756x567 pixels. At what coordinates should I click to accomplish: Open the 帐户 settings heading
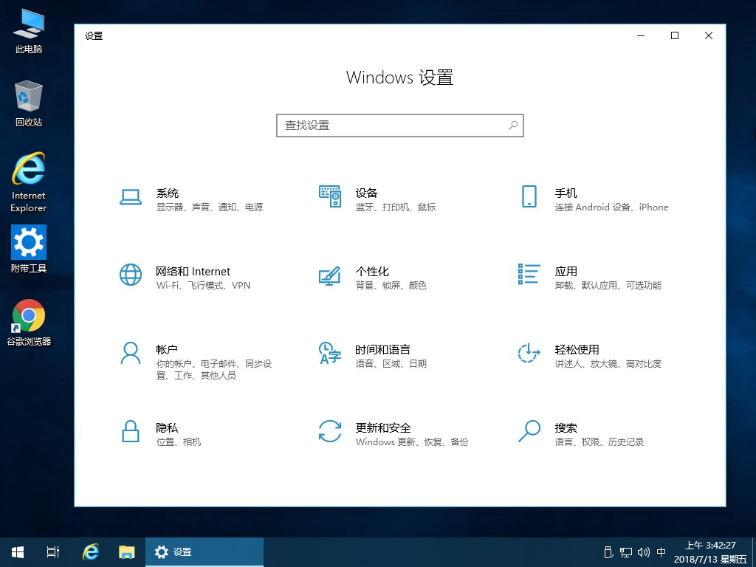pyautogui.click(x=167, y=349)
